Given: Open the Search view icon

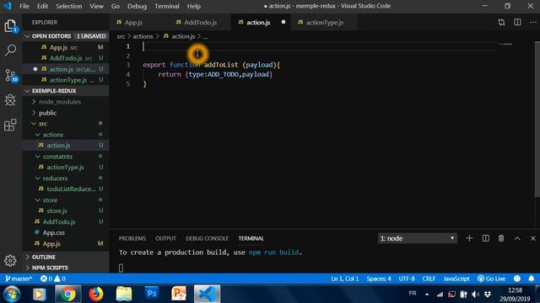Looking at the screenshot, I should click(10, 50).
